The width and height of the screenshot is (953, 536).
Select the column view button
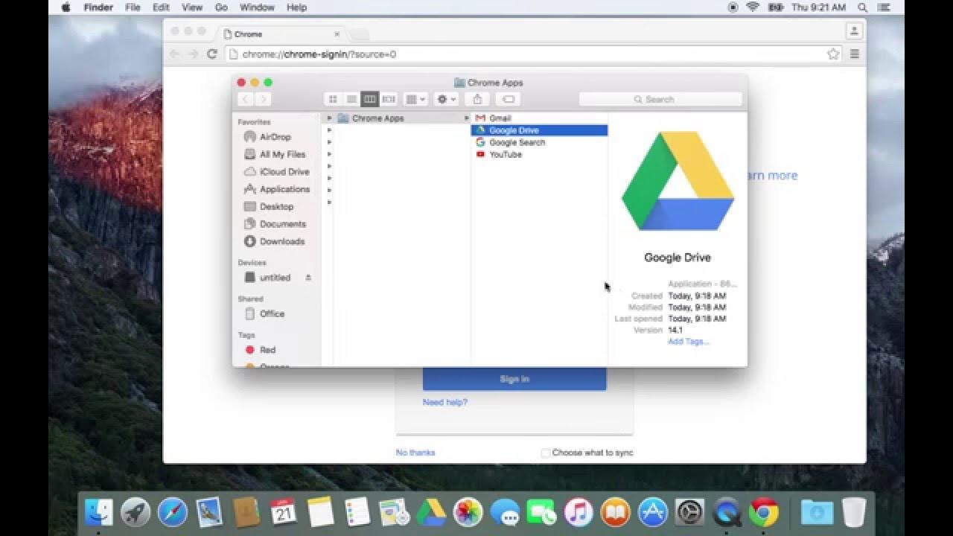370,99
